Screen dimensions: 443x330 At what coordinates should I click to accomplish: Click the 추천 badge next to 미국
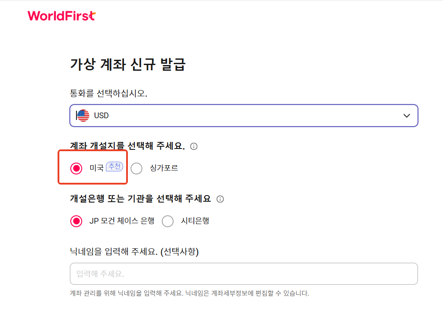[x=114, y=167]
